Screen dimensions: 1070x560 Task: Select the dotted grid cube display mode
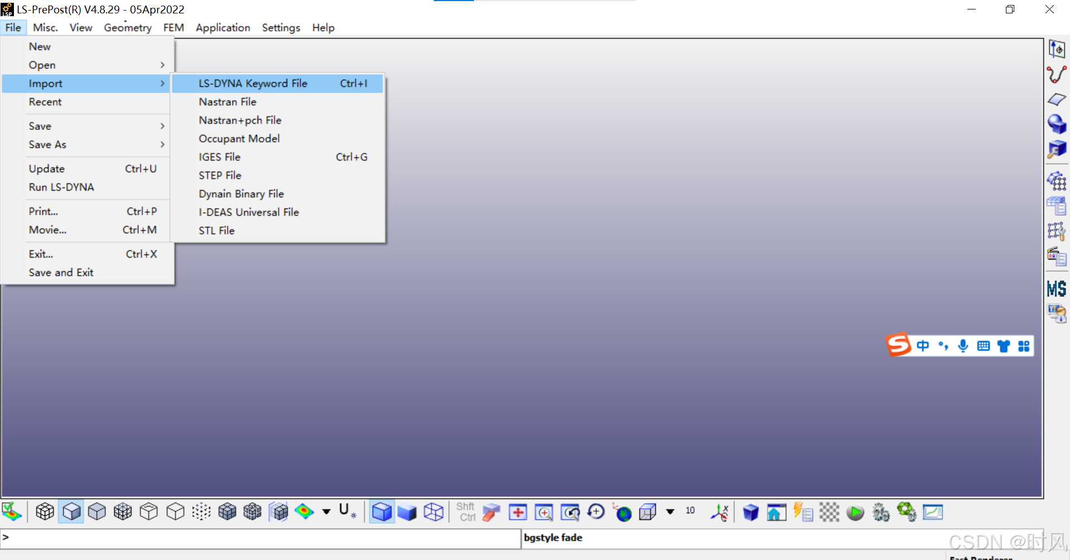[x=201, y=511]
